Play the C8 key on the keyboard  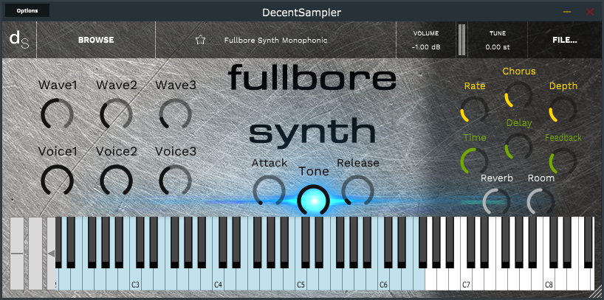tap(549, 280)
